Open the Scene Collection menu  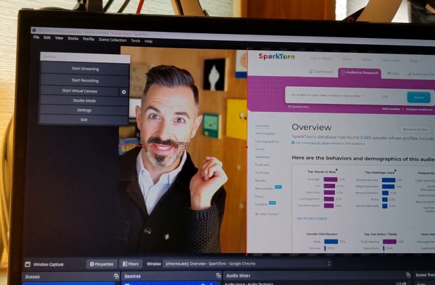coord(112,40)
